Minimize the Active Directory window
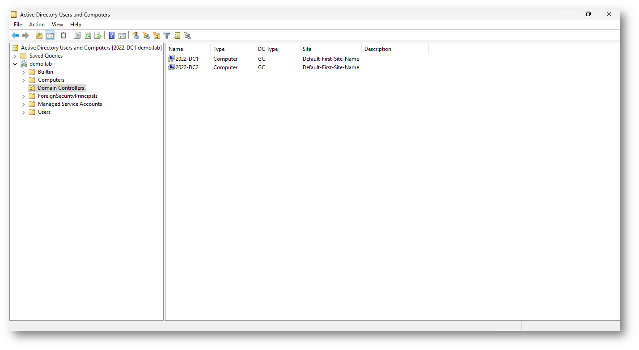Screen dimensions: 639x350 pyautogui.click(x=568, y=14)
